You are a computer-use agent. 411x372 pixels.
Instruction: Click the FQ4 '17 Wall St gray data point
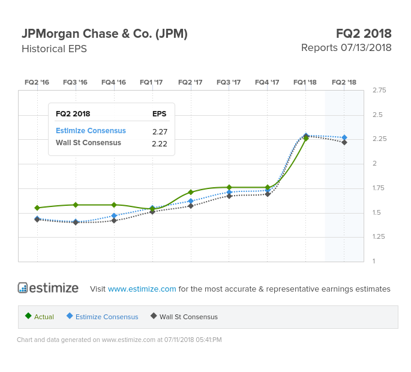pos(268,194)
